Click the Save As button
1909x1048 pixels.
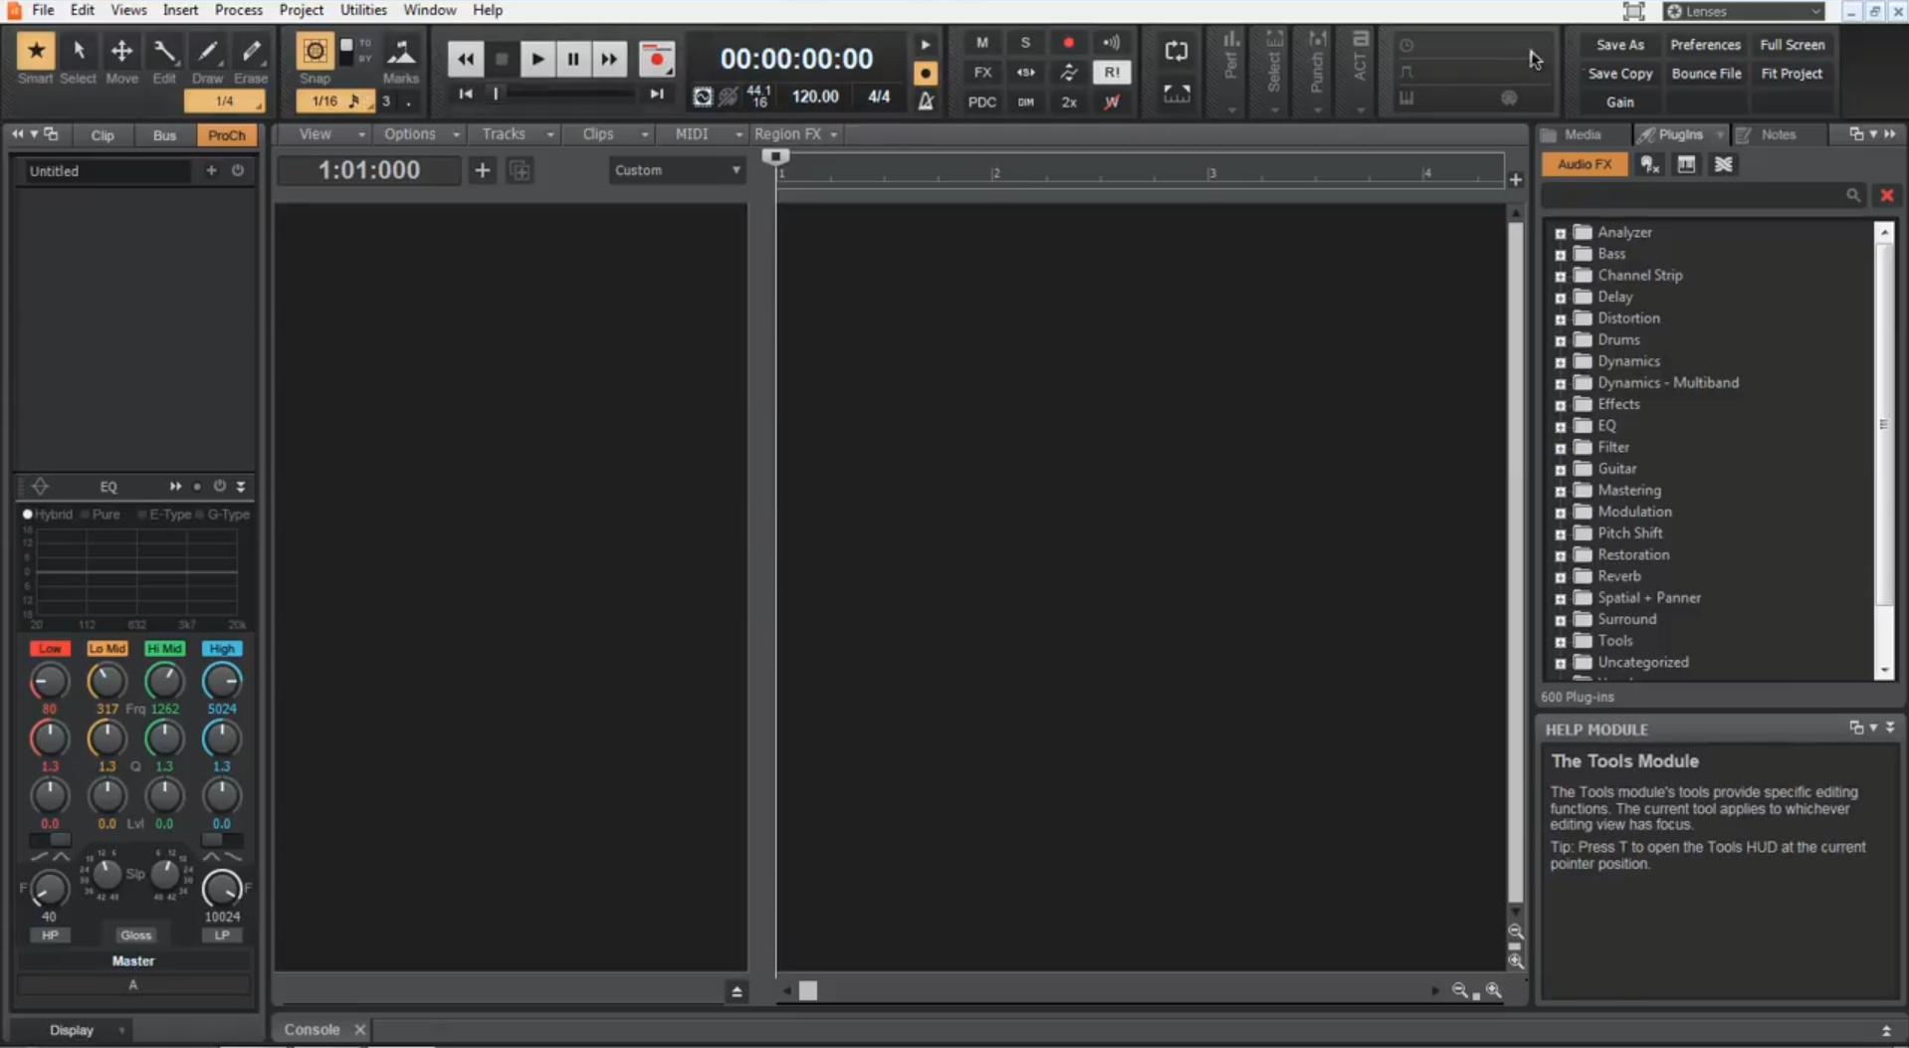[1620, 45]
